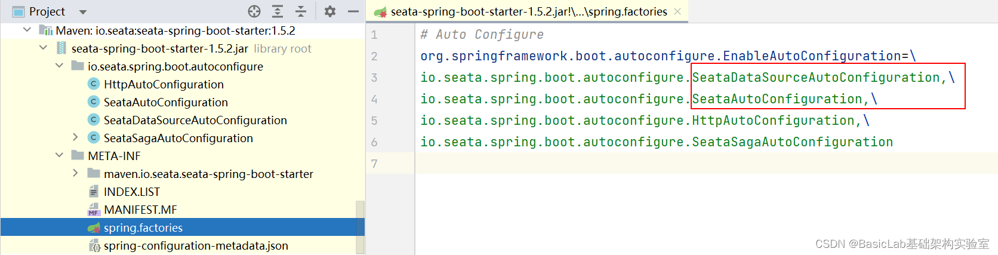The width and height of the screenshot is (998, 255).
Task: Select SeataDataSourceAutoConfiguration in project tree
Action: (x=195, y=120)
